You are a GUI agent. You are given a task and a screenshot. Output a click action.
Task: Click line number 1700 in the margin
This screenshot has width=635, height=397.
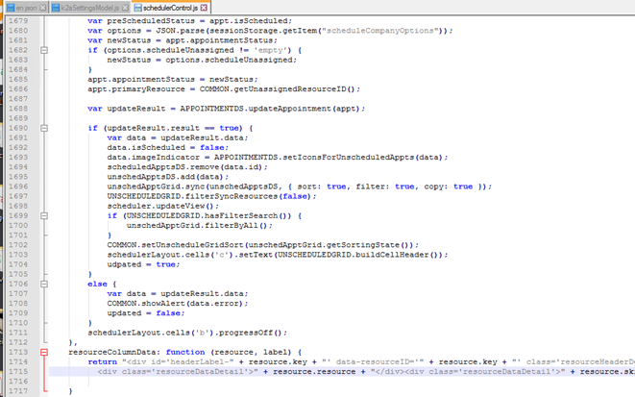(x=19, y=225)
